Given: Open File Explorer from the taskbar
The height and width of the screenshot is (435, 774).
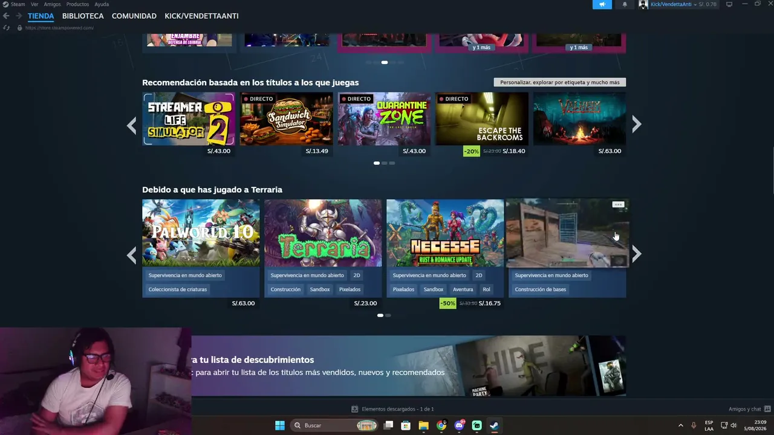Looking at the screenshot, I should [x=424, y=425].
